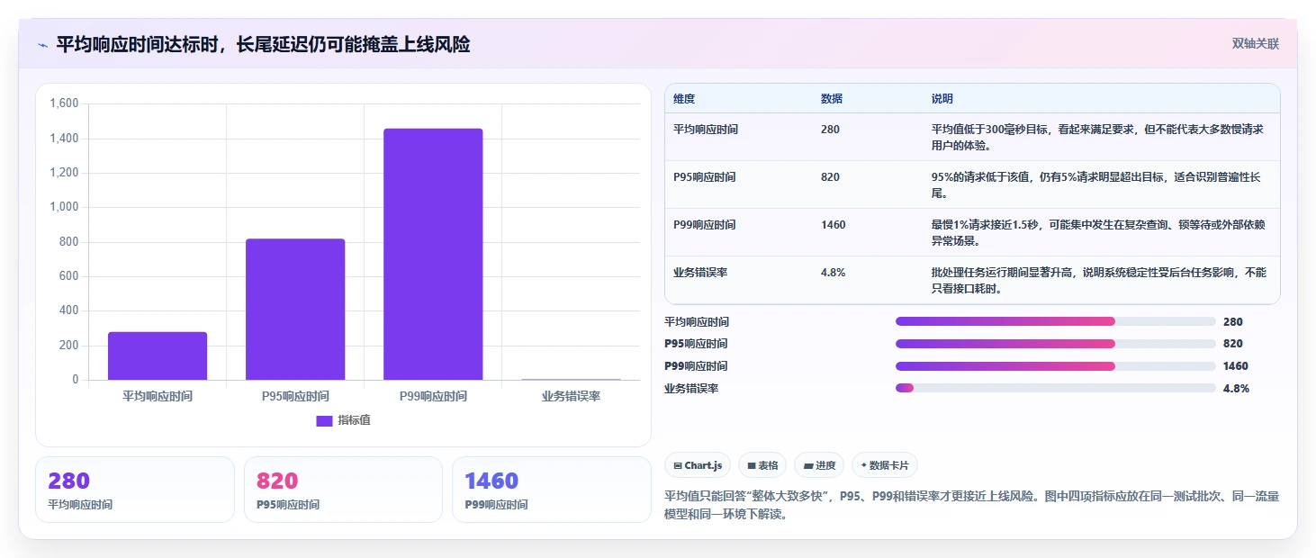Open the 280 平均响应时间 stat card

(x=135, y=490)
